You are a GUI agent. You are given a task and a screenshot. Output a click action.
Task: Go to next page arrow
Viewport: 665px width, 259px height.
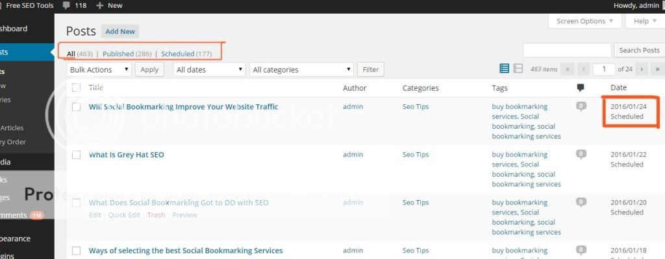tap(642, 69)
